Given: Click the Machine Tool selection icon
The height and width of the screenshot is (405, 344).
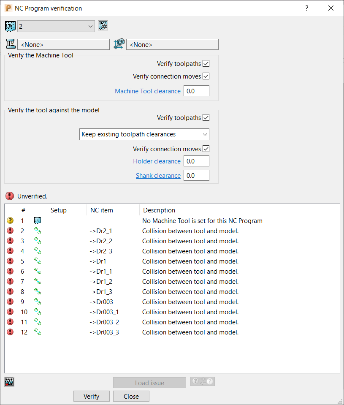Looking at the screenshot, I should point(10,43).
